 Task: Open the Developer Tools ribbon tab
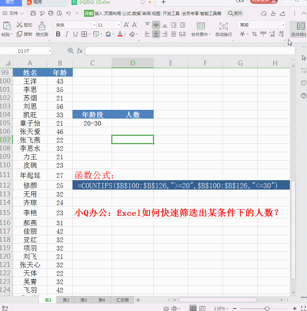[171, 13]
